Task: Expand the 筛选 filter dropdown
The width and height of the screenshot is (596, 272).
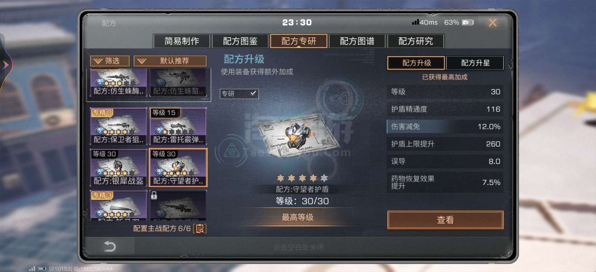Action: point(110,61)
